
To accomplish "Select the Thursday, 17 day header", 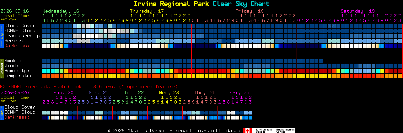I will click(147, 11).
